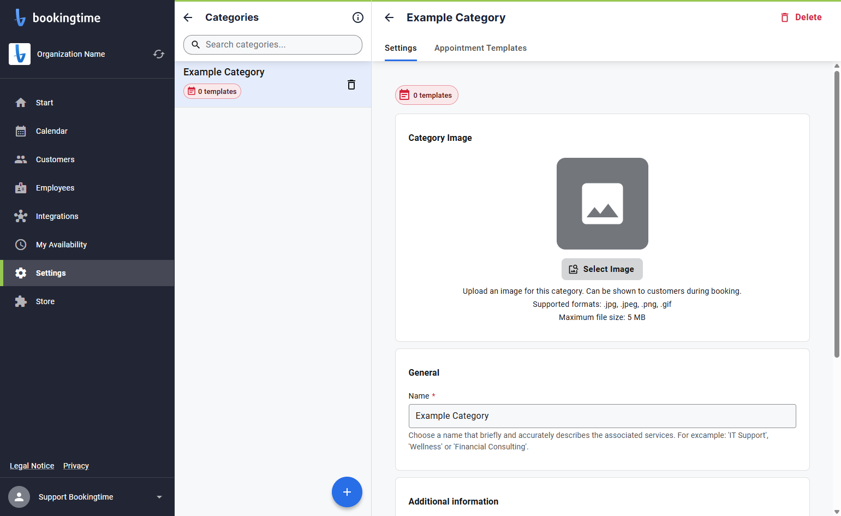Click the 0 templates chip in details

pyautogui.click(x=427, y=95)
